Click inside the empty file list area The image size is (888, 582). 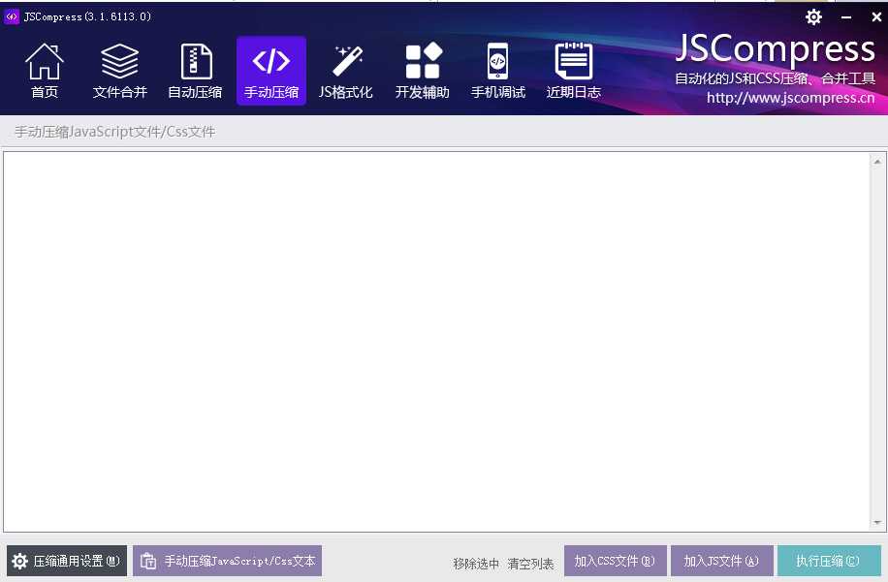pyautogui.click(x=437, y=342)
